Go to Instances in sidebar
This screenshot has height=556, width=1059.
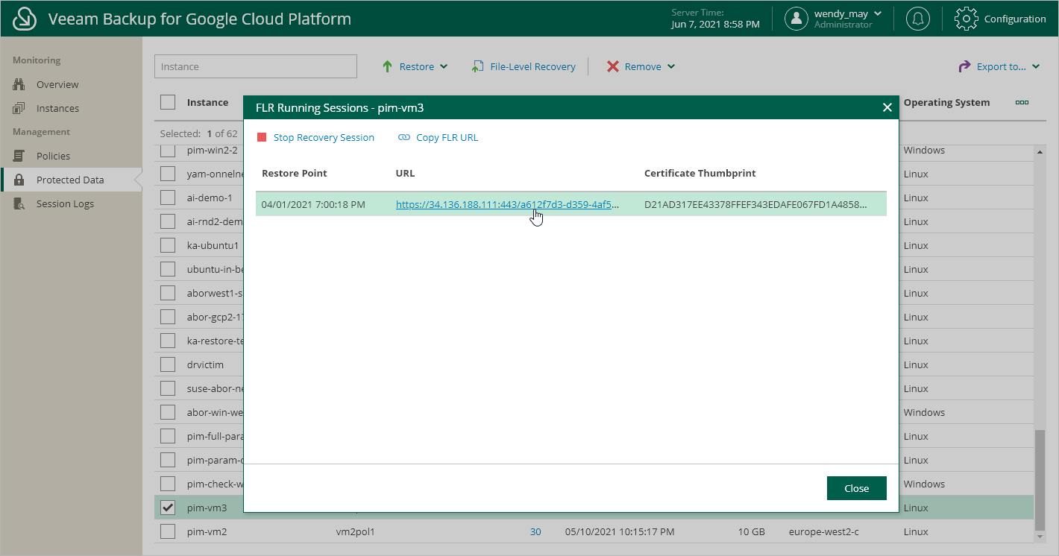[x=57, y=108]
